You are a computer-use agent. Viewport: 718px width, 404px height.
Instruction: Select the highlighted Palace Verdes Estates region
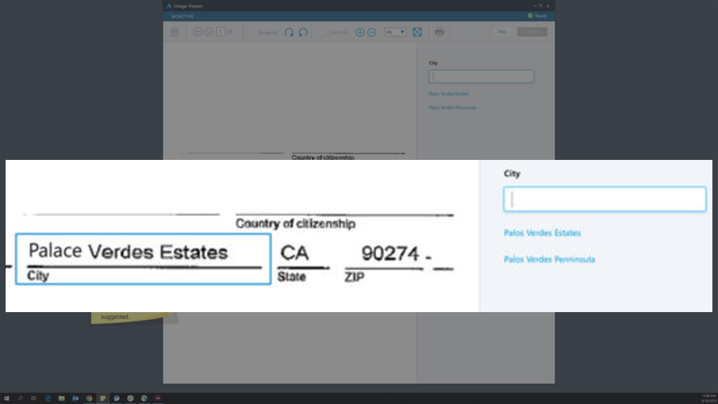click(x=143, y=259)
